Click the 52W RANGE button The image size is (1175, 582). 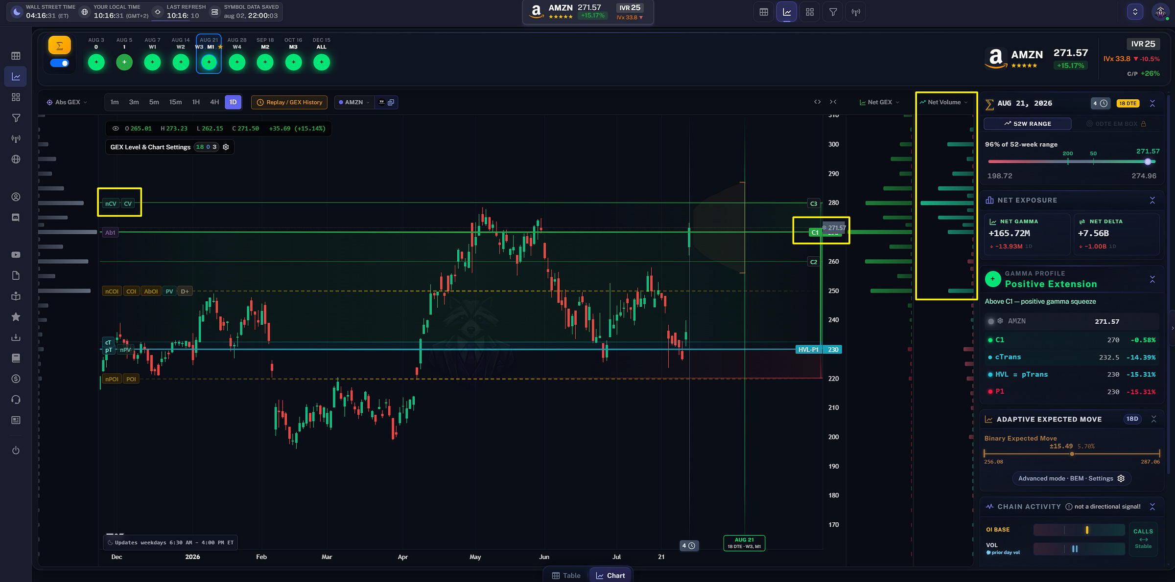(1027, 124)
